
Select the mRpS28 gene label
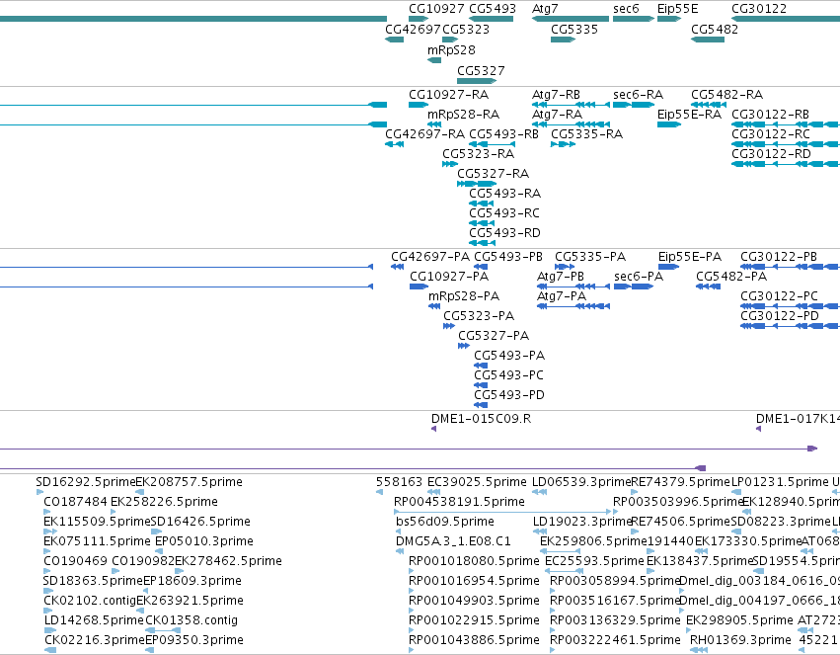pyautogui.click(x=451, y=49)
